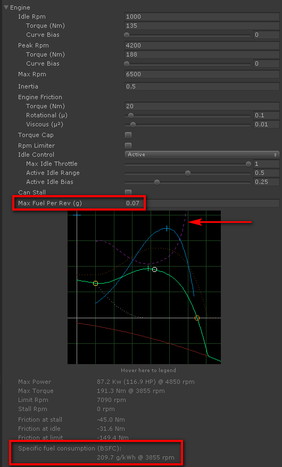
Task: Select the Peak Rpm value field
Action: coord(202,45)
